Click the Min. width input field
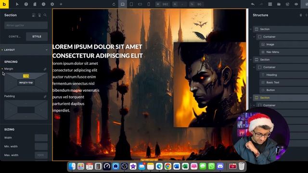Image resolution: width=308 pixels, height=173 pixels. (x=41, y=146)
